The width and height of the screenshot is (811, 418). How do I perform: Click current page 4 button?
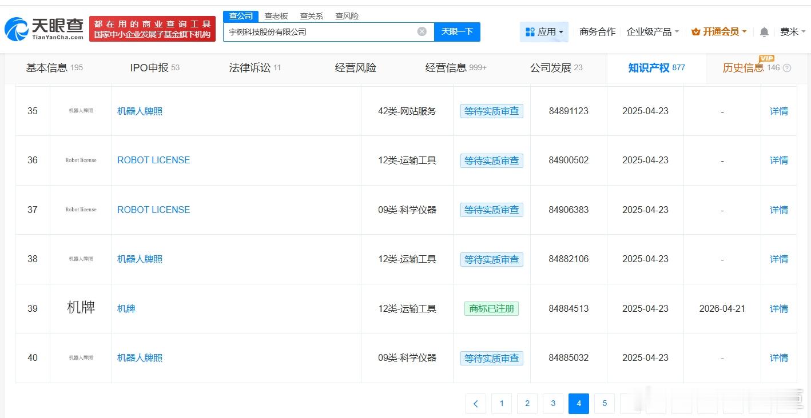coord(579,404)
